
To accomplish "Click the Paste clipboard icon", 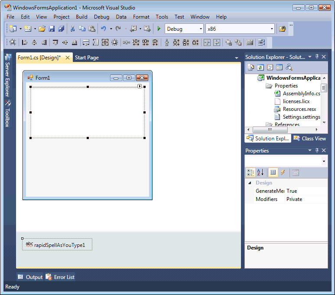I will coord(92,29).
